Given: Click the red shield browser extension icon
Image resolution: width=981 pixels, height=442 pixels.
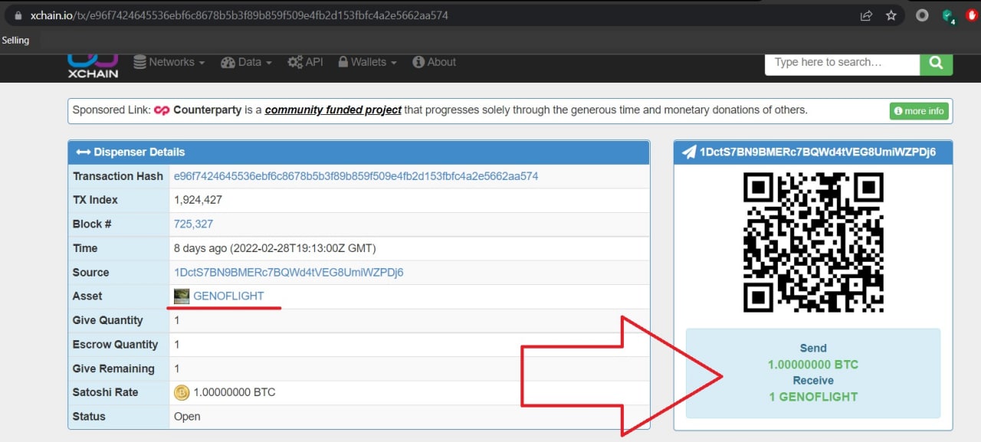Looking at the screenshot, I should coord(972,15).
